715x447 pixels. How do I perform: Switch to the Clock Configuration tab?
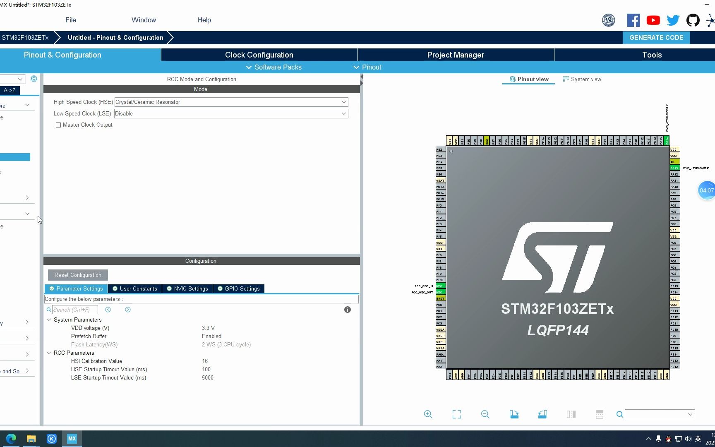(x=259, y=55)
